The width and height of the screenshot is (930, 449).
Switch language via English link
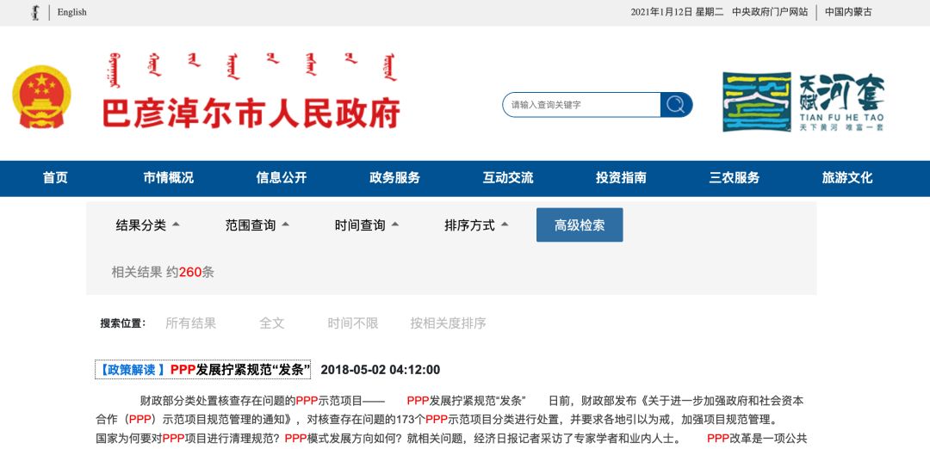click(x=72, y=12)
